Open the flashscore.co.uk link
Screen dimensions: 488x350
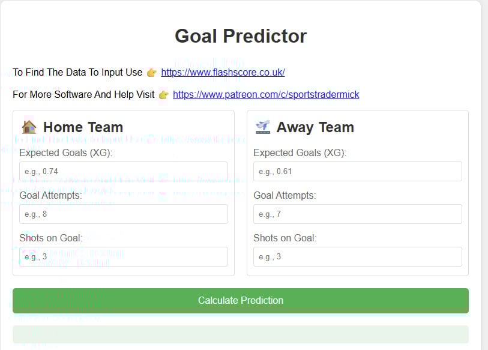point(223,73)
